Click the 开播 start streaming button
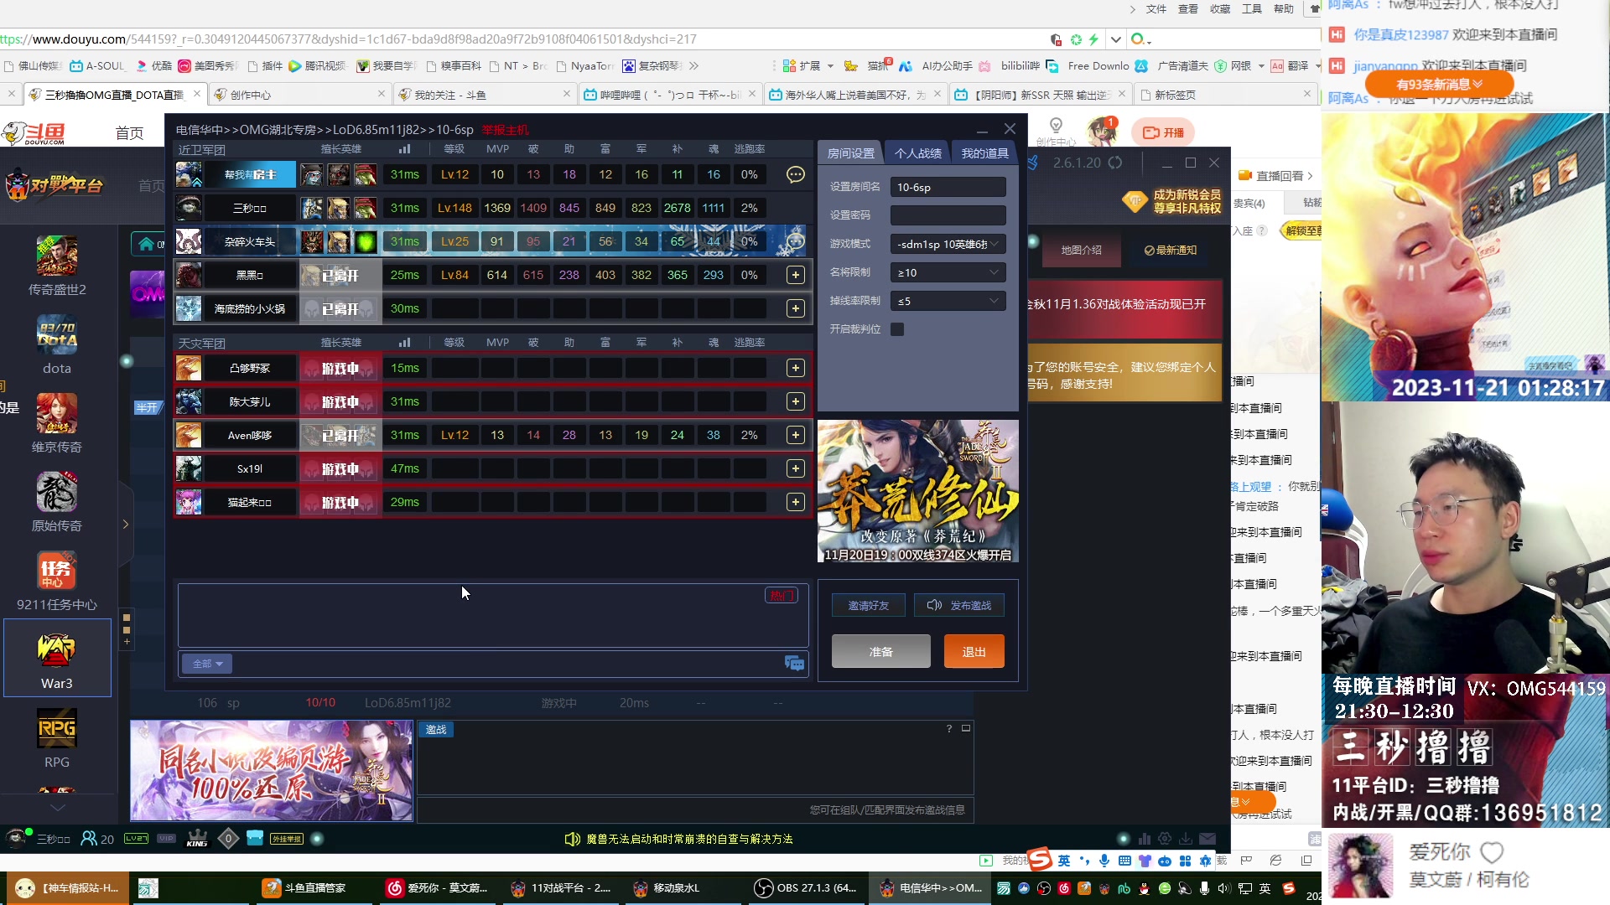 (1163, 132)
